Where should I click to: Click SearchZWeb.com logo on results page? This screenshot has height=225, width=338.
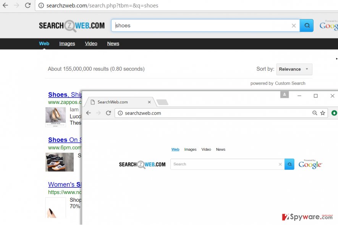pyautogui.click(x=72, y=26)
